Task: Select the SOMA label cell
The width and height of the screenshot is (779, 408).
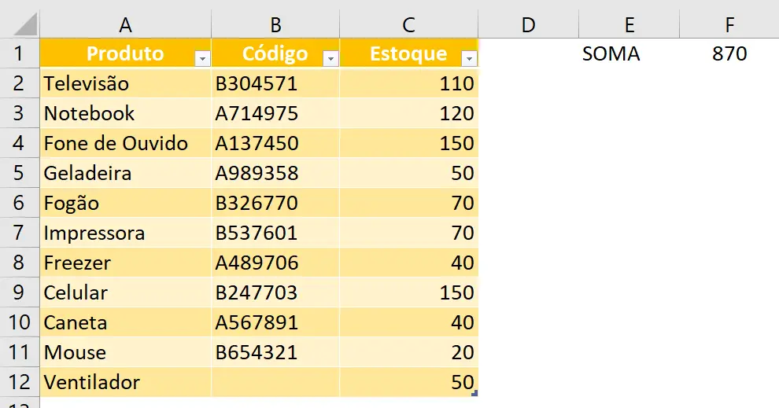Action: (629, 54)
